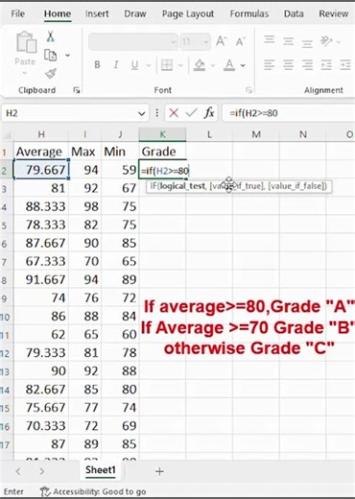Expand Orientation dropdown arrow
The width and height of the screenshot is (355, 499).
click(339, 41)
